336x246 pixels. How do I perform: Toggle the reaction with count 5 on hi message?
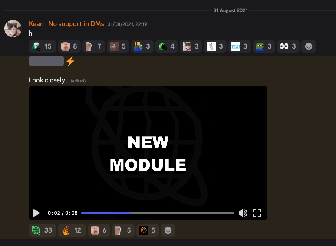coord(118,46)
